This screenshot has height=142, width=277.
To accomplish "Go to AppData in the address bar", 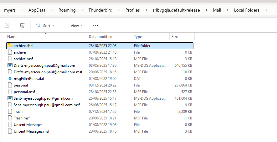I will [37, 10].
